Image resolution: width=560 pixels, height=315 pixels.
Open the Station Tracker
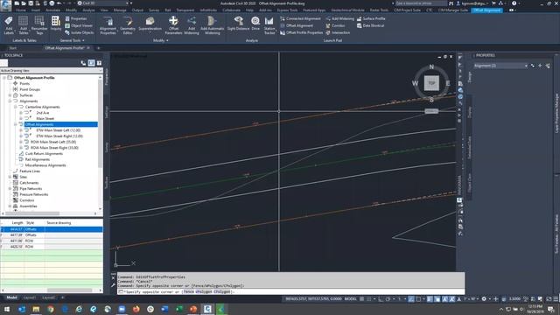coord(269,25)
